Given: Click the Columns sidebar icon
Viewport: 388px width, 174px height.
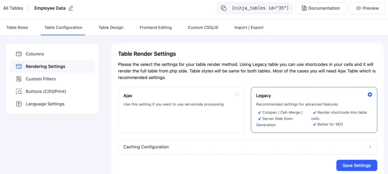Looking at the screenshot, I should pos(19,54).
